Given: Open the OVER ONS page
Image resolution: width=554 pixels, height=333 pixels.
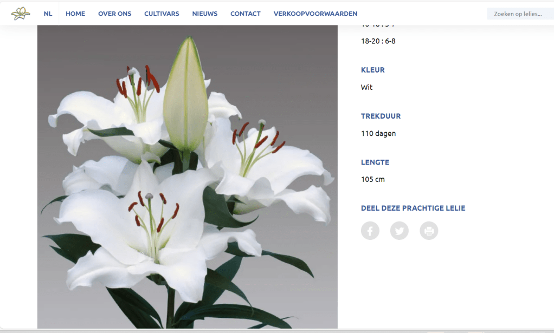Looking at the screenshot, I should (x=115, y=14).
